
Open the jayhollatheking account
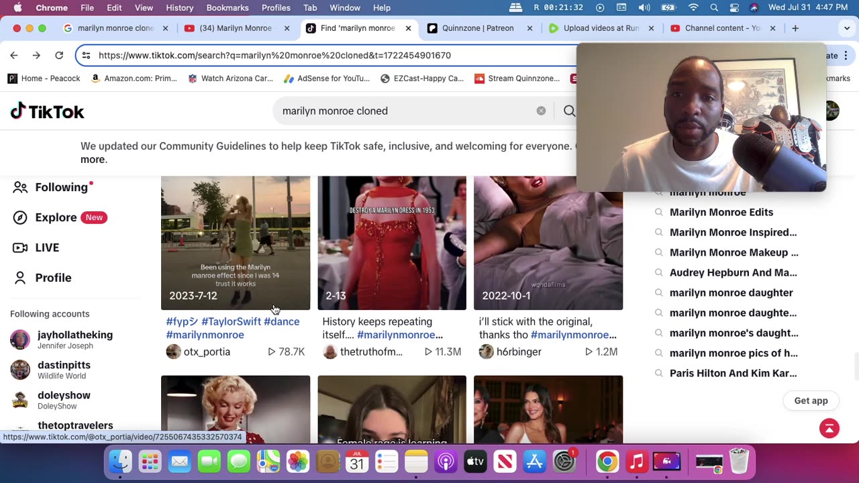click(x=62, y=339)
